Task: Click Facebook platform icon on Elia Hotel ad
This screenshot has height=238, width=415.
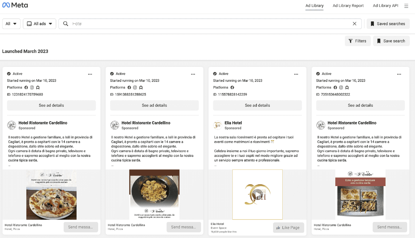Action: (232, 88)
